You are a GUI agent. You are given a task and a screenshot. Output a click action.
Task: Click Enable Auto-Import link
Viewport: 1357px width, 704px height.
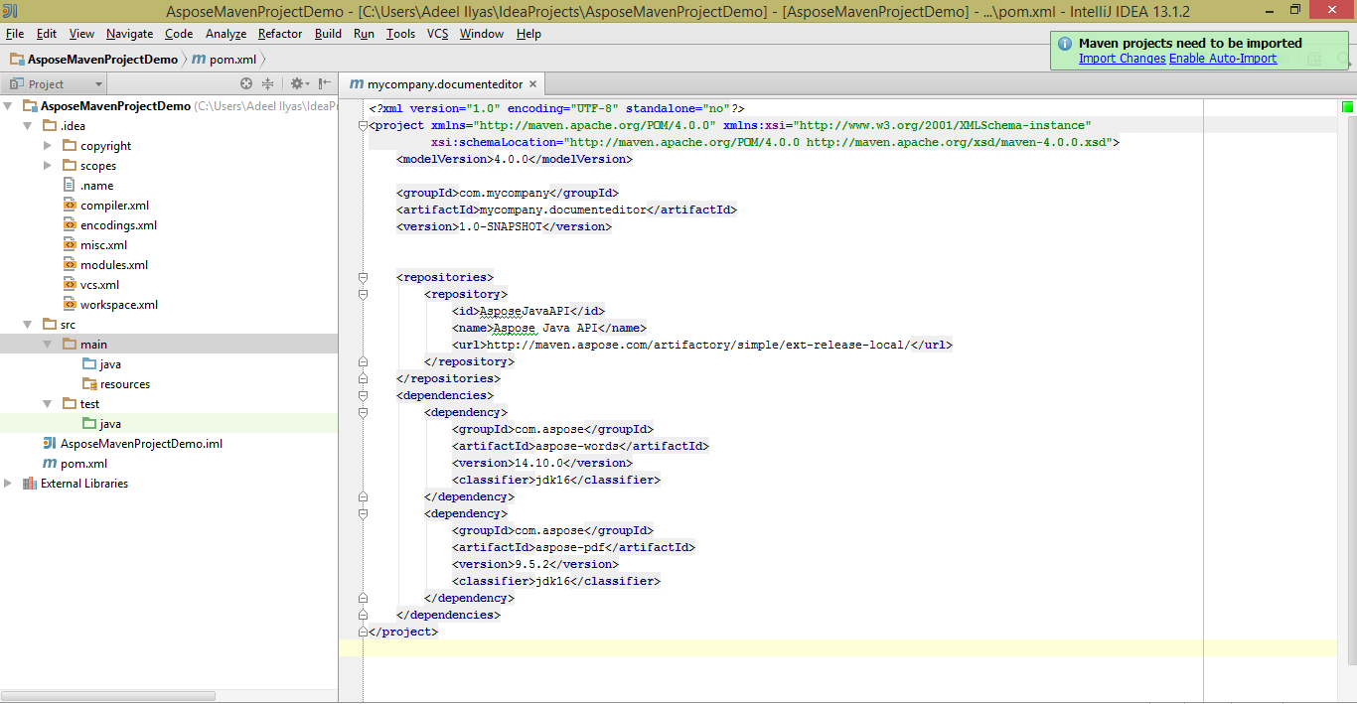click(1222, 59)
